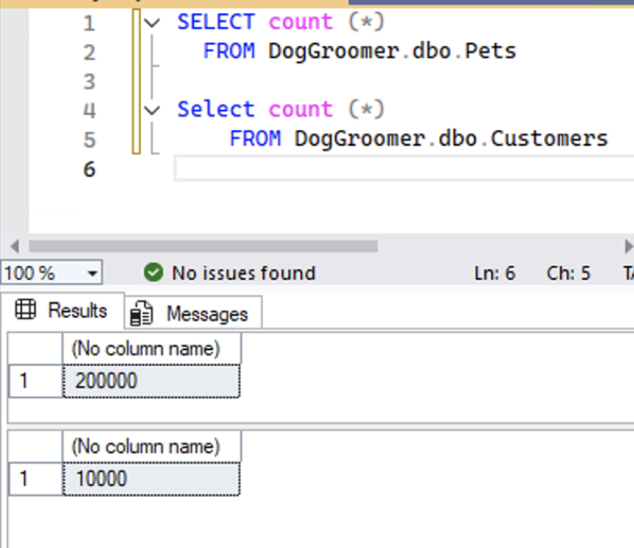Click the right arrow of the horizontal scrollbar
Image resolution: width=634 pixels, height=548 pixels.
tap(628, 246)
